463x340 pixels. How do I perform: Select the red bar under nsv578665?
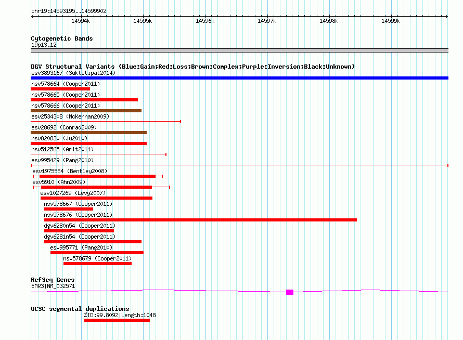click(84, 100)
